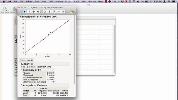Click the Observations value 19
The width and height of the screenshot is (178, 100).
point(53,82)
